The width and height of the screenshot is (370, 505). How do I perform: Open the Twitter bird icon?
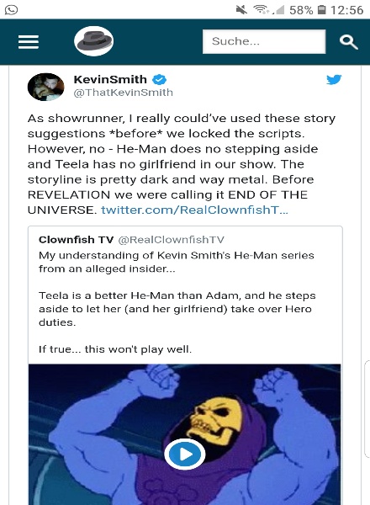click(x=334, y=79)
